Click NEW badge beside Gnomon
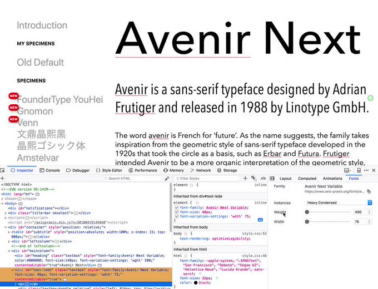 [13, 107]
